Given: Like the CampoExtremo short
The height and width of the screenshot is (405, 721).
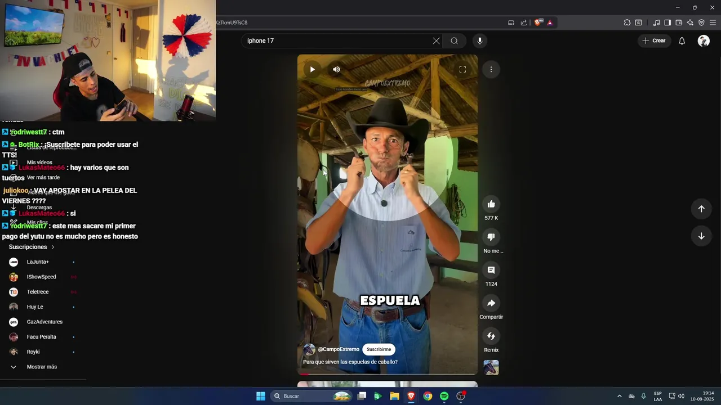Looking at the screenshot, I should coord(491,204).
